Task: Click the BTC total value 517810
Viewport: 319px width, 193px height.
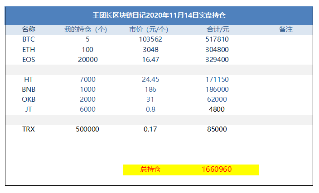Action: pyautogui.click(x=217, y=39)
